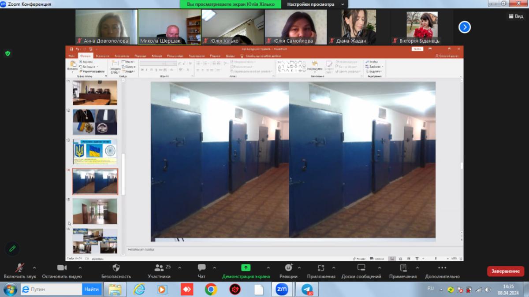This screenshot has width=529, height=297.
Task: Select slide 11 thumbnail in PowerPoint
Action: click(95, 92)
